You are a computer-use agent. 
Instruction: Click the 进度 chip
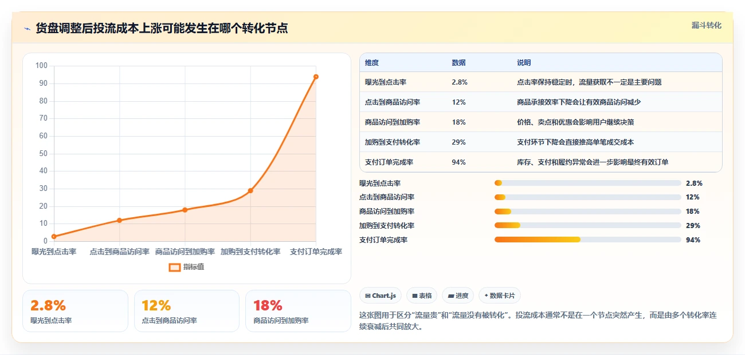pos(458,296)
